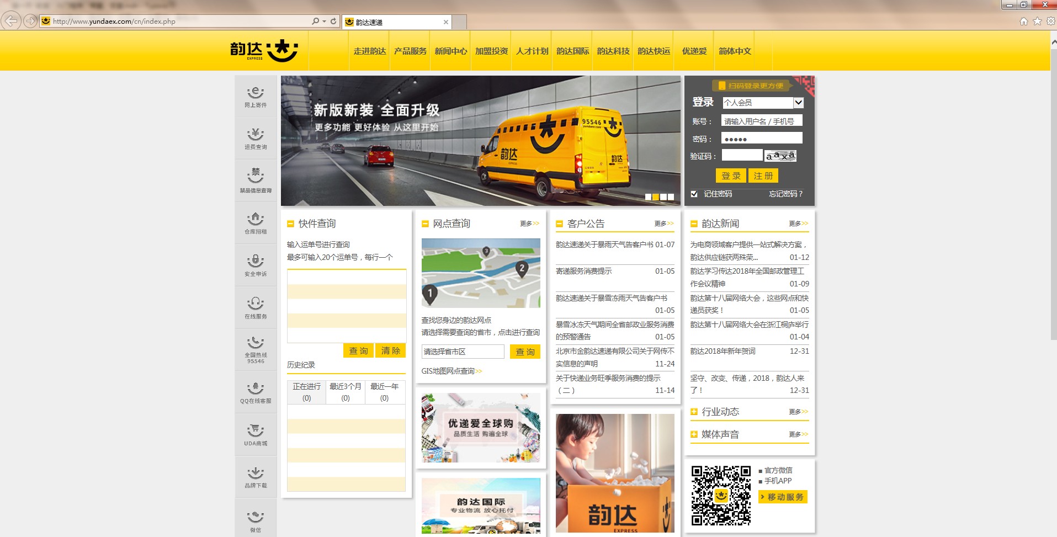This screenshot has width=1057, height=537.
Task: Open the address bar search dropdown arrow
Action: (x=324, y=21)
